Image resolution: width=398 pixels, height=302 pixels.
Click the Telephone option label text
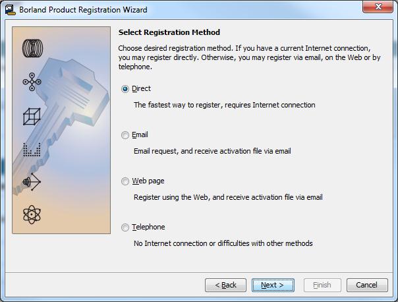click(x=148, y=227)
